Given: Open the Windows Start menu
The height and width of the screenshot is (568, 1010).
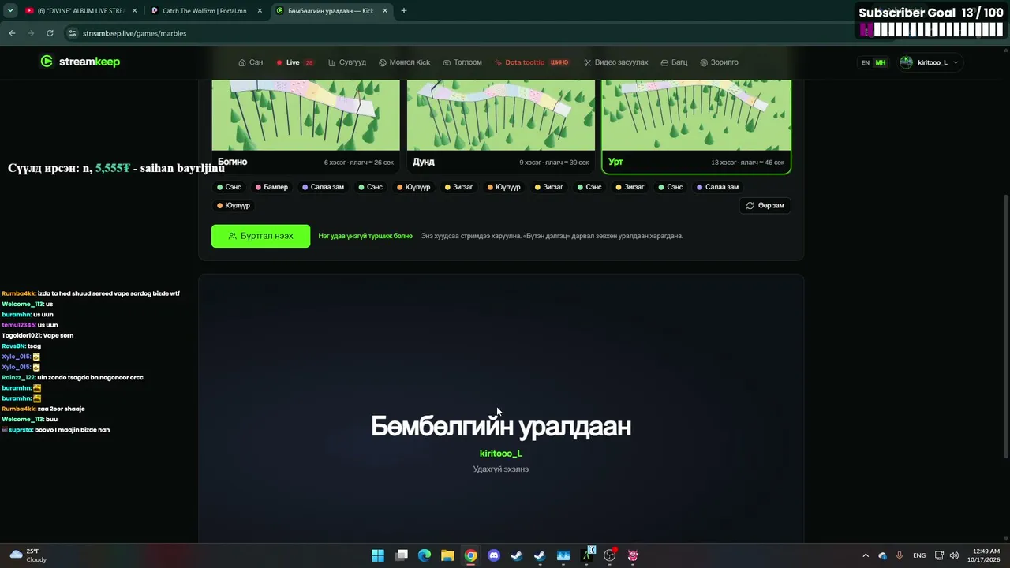Looking at the screenshot, I should (x=378, y=555).
